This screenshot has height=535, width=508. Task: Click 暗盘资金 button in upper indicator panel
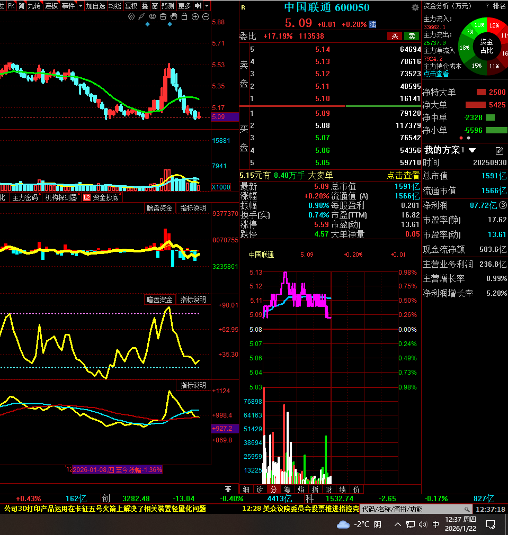pos(159,208)
